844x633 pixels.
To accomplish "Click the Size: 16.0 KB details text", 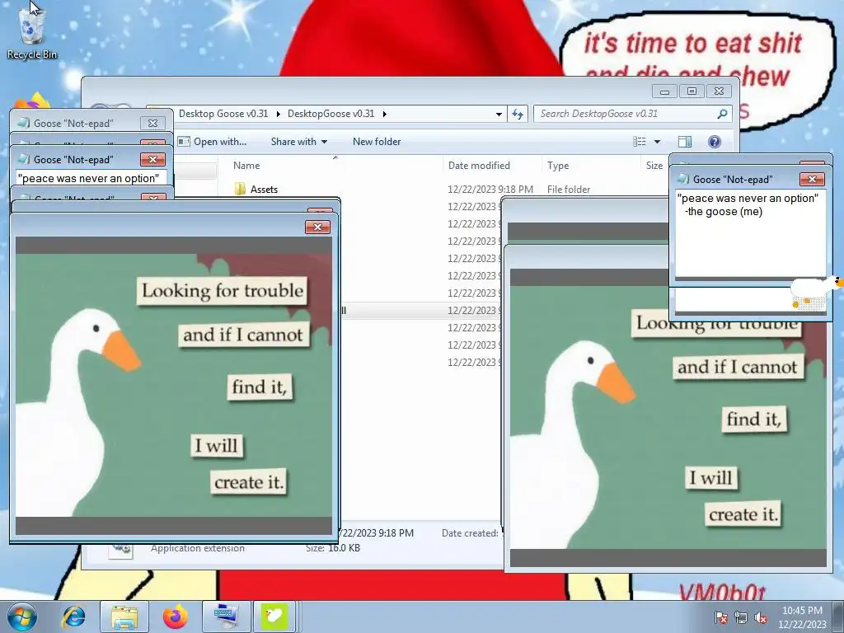I will pyautogui.click(x=333, y=548).
